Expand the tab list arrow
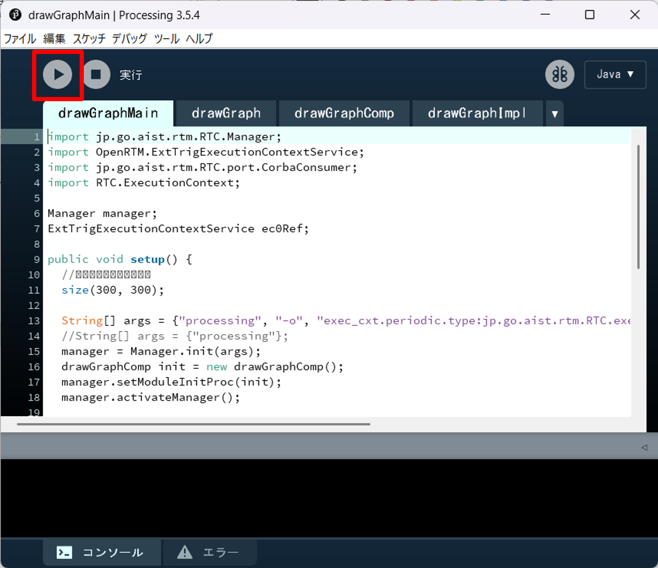Viewport: 658px width, 568px height. 554,114
